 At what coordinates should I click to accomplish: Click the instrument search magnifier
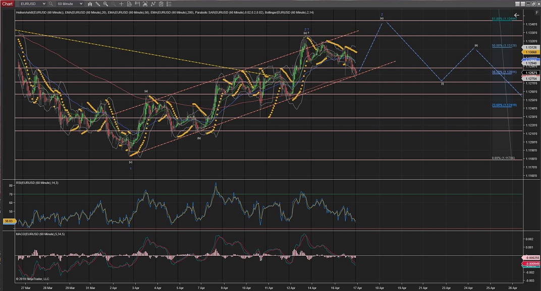50,4
